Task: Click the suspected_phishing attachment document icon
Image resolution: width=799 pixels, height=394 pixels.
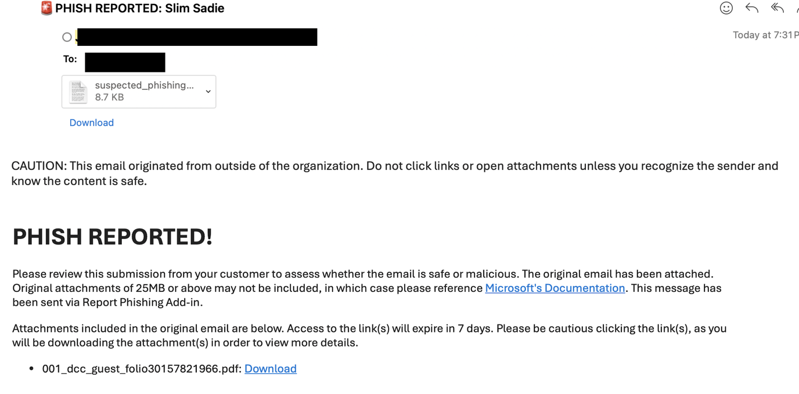Action: pos(78,91)
